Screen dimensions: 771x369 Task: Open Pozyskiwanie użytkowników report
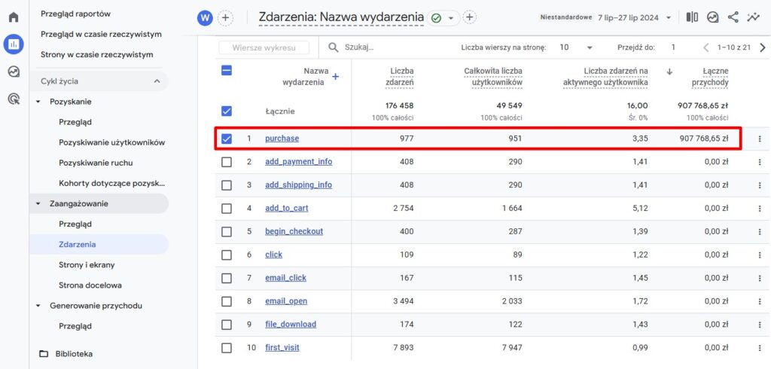point(111,142)
